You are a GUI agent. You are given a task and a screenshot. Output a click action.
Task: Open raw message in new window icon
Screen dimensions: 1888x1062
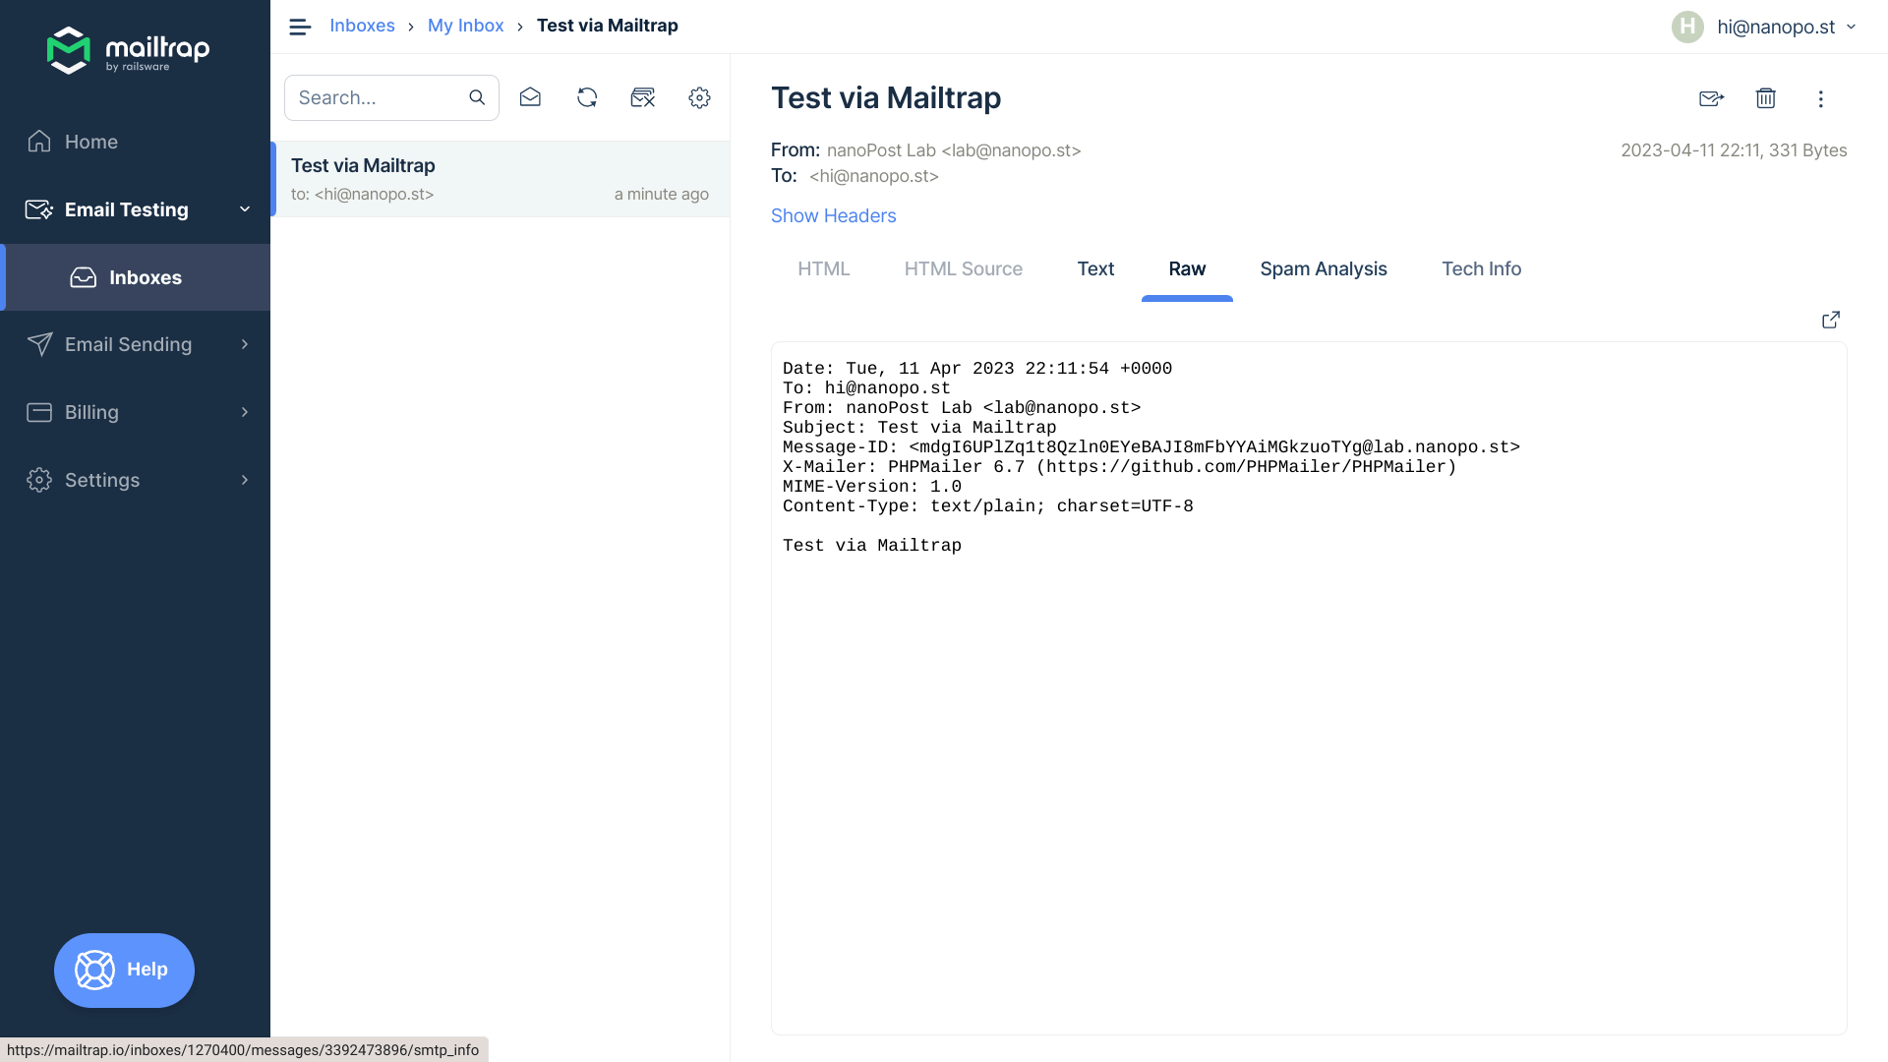(1830, 320)
